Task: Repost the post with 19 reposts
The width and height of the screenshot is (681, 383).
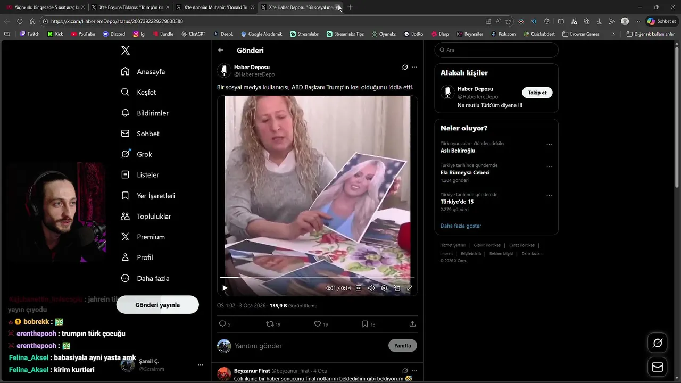Action: [x=273, y=324]
